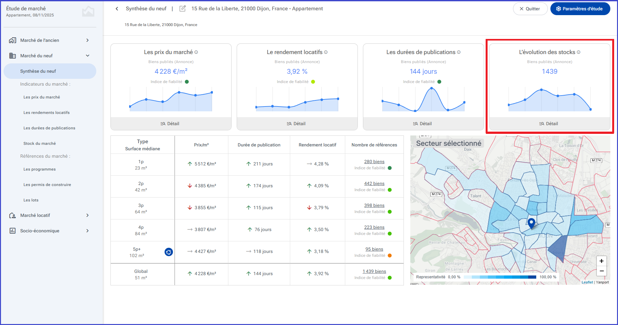
Task: Click the Quitter button
Action: click(530, 9)
